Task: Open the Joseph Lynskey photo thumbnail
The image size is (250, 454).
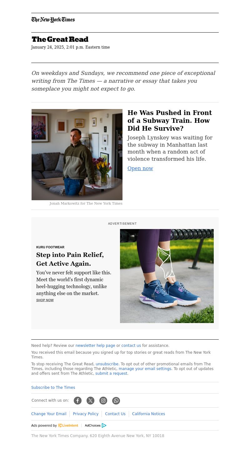Action: click(x=77, y=154)
